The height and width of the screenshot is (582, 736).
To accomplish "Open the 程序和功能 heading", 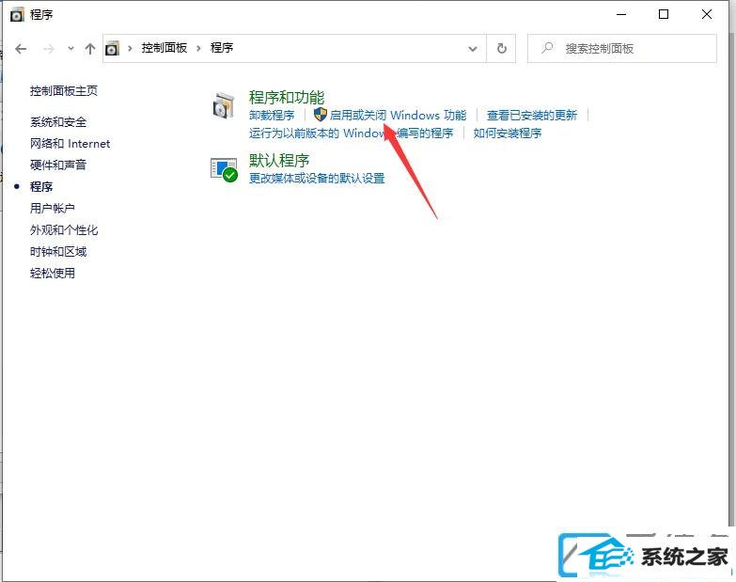I will [x=287, y=98].
